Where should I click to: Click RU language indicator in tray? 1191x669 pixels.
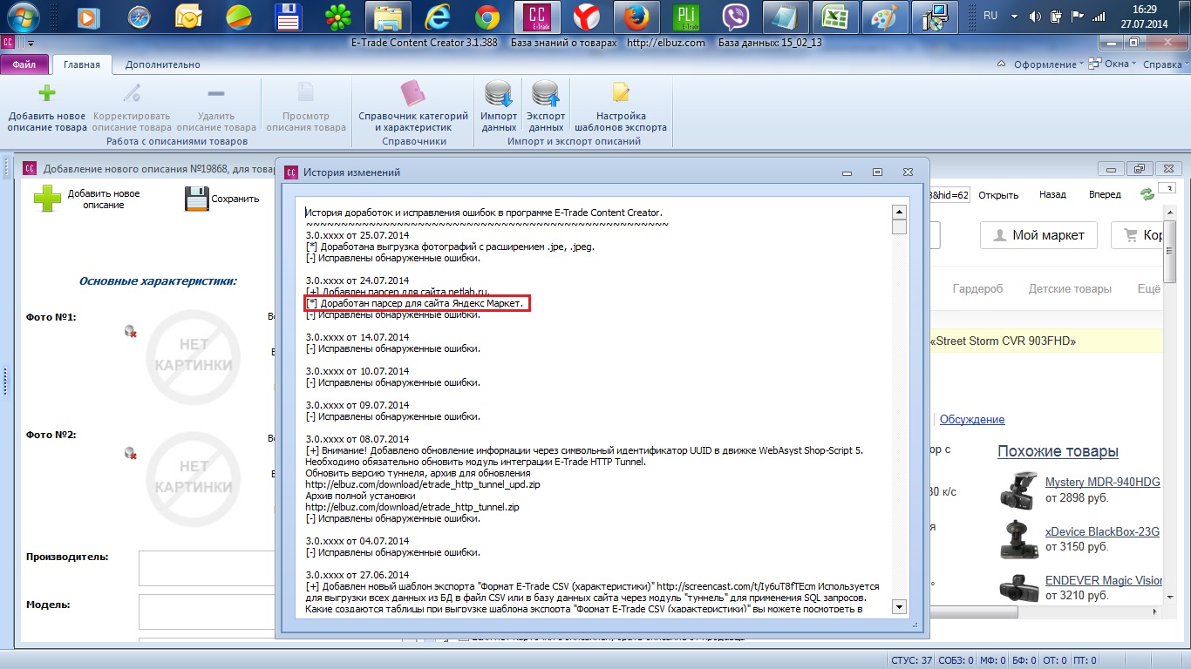(x=990, y=17)
